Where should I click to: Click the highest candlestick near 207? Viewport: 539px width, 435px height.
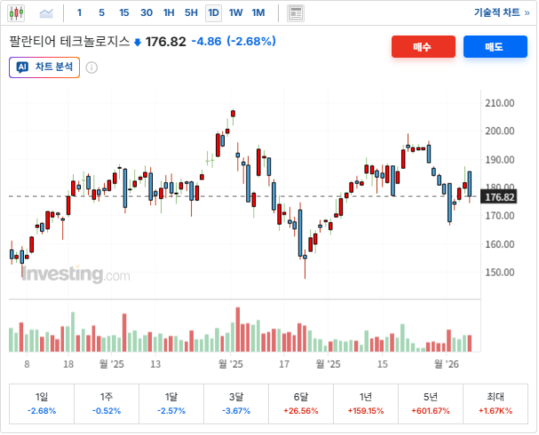[233, 114]
